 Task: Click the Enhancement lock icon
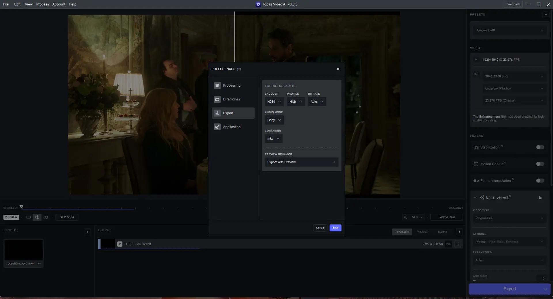click(540, 197)
